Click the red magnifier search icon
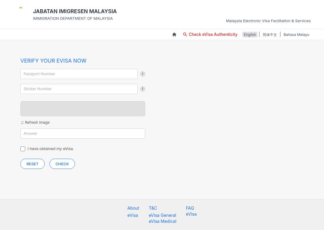This screenshot has height=230, width=324. click(x=185, y=34)
